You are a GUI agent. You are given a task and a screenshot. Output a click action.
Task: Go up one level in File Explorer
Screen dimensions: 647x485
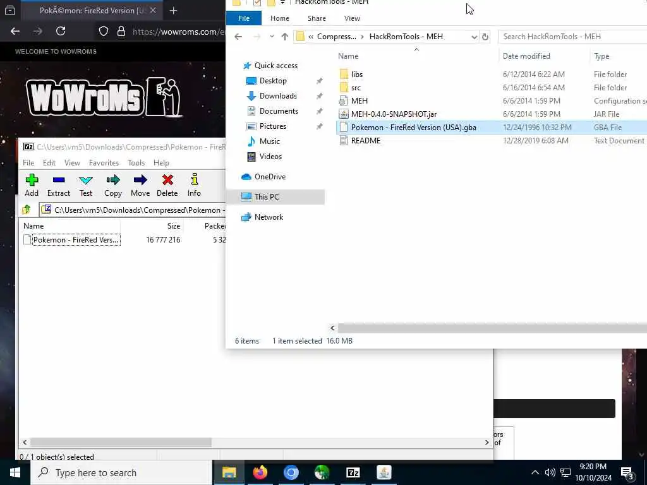(285, 37)
